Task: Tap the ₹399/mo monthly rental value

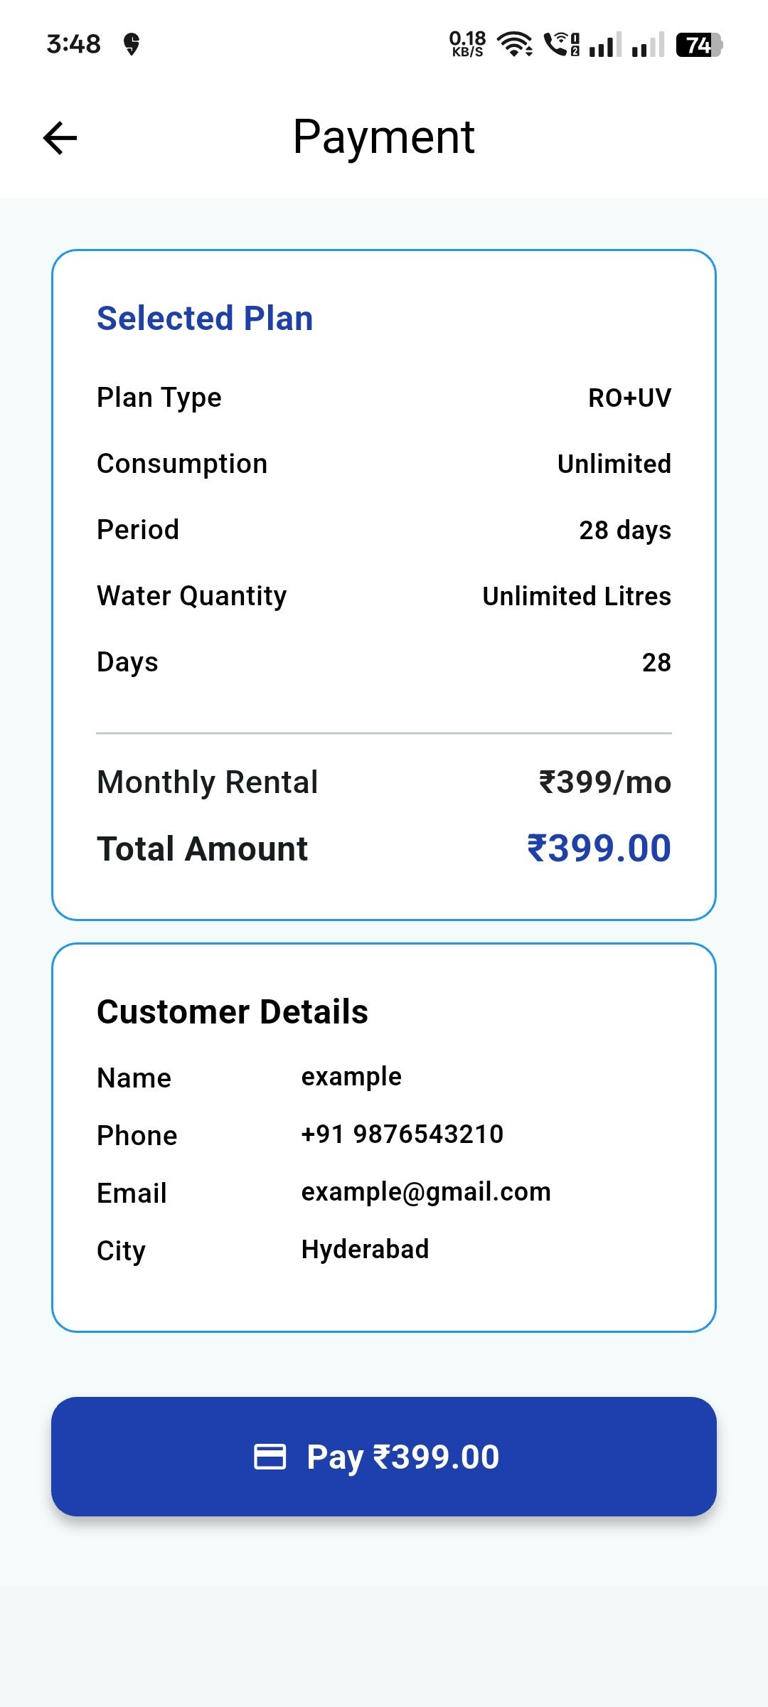Action: (605, 782)
